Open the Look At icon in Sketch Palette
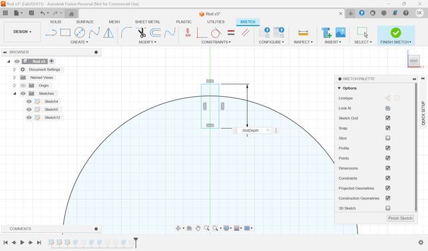Image resolution: width=428 pixels, height=251 pixels. coord(388,108)
